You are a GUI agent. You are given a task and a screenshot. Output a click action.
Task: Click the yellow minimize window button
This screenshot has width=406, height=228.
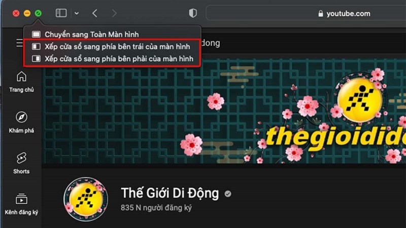click(27, 13)
